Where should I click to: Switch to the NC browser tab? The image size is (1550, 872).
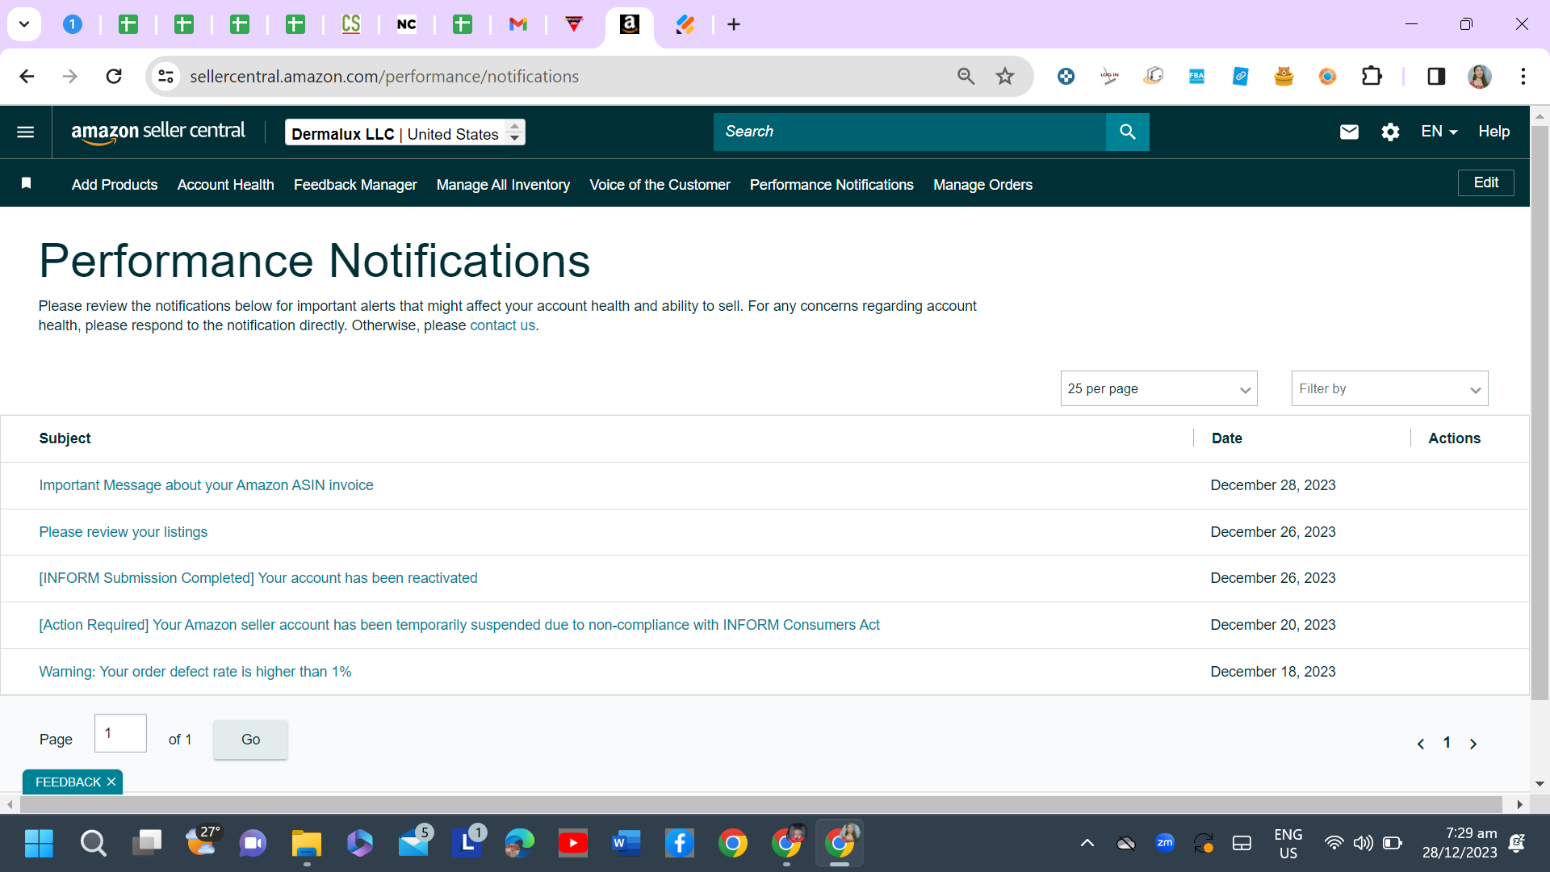(x=407, y=24)
